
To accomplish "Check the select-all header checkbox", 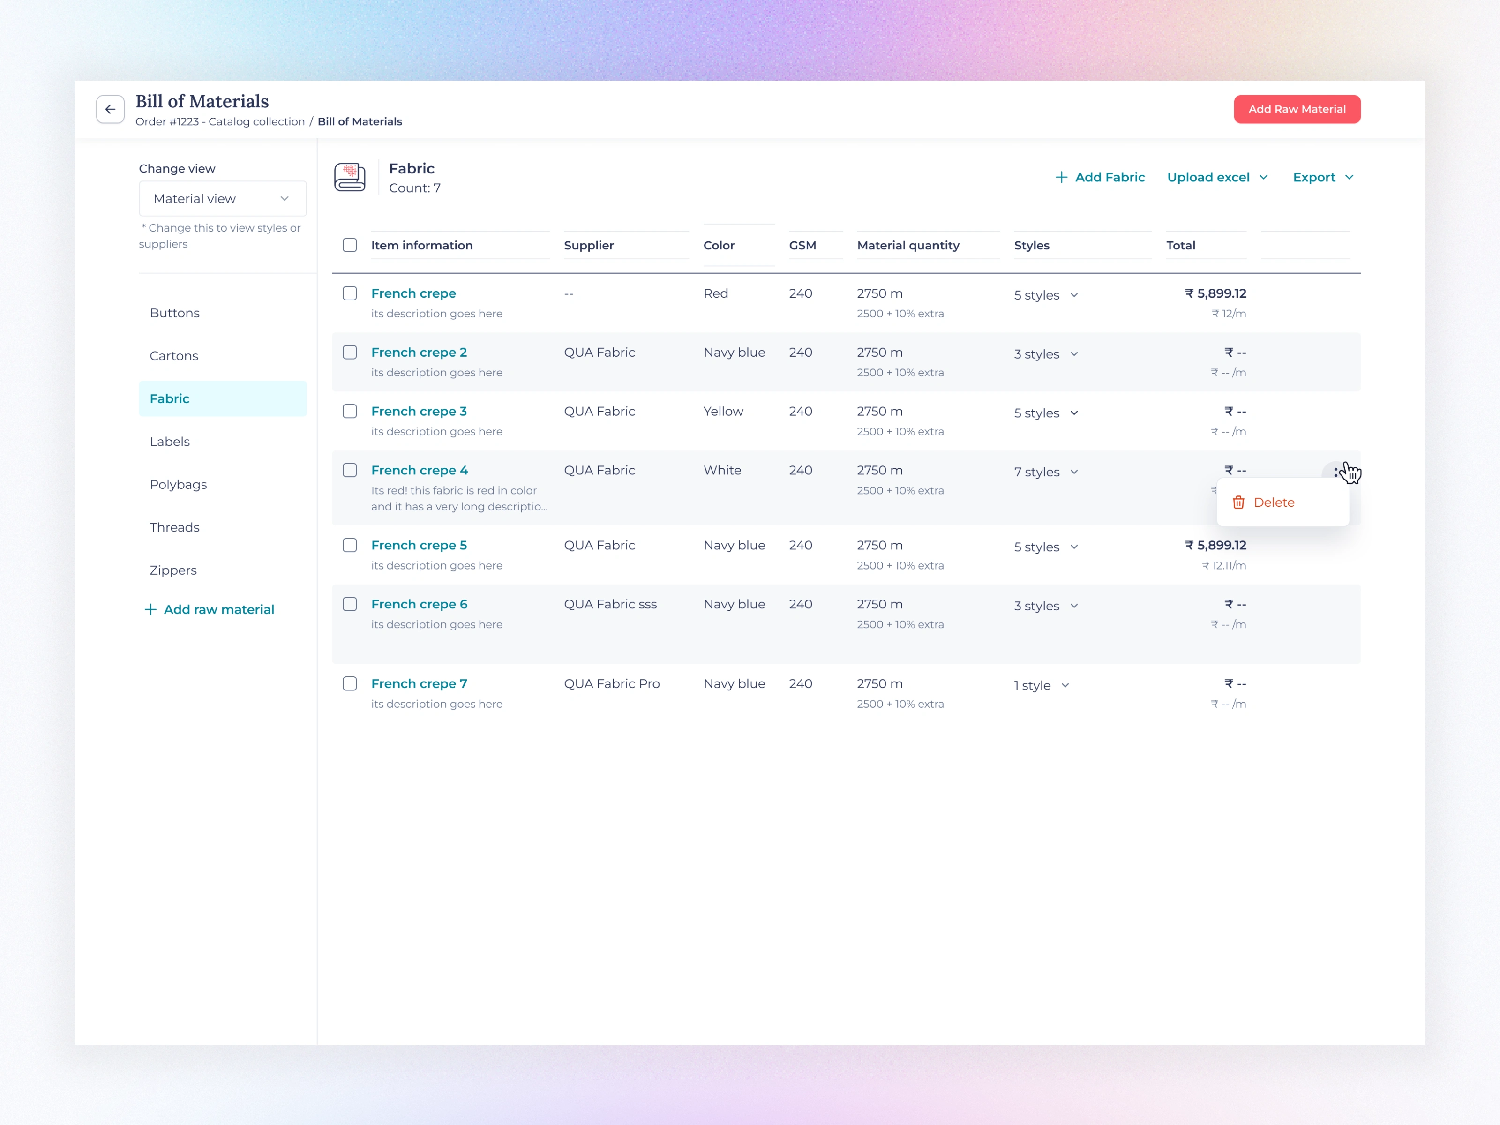I will [x=350, y=246].
